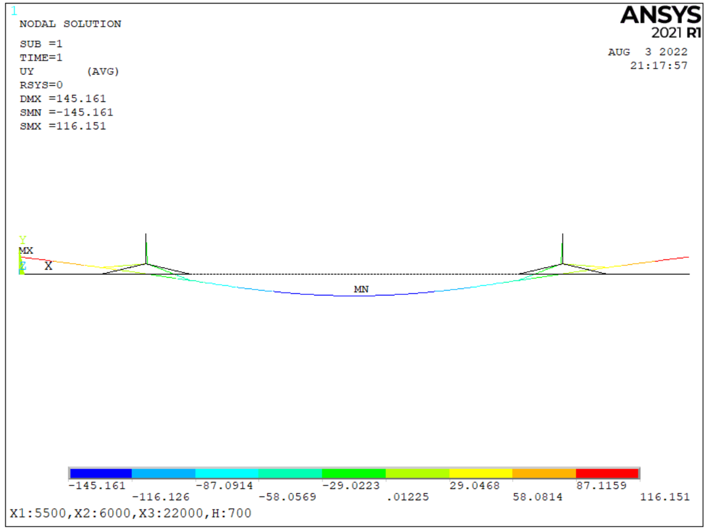This screenshot has height=529, width=708.
Task: Click the MX maximum displacement marker
Action: click(26, 251)
